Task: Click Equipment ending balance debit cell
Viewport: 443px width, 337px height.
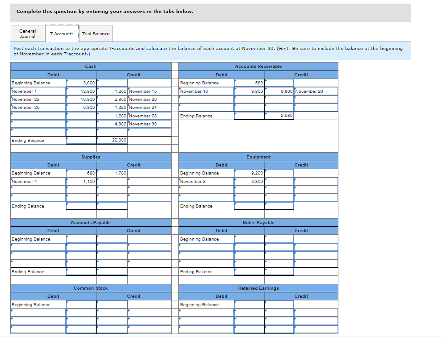Action: 249,206
